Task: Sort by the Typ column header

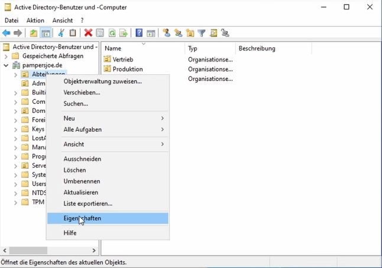Action: click(211, 48)
